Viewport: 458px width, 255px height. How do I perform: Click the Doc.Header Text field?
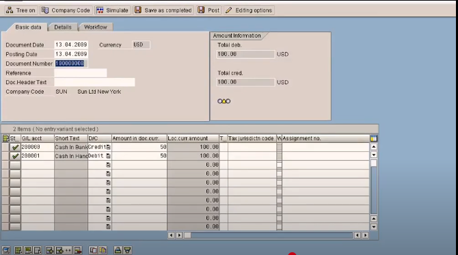click(94, 82)
